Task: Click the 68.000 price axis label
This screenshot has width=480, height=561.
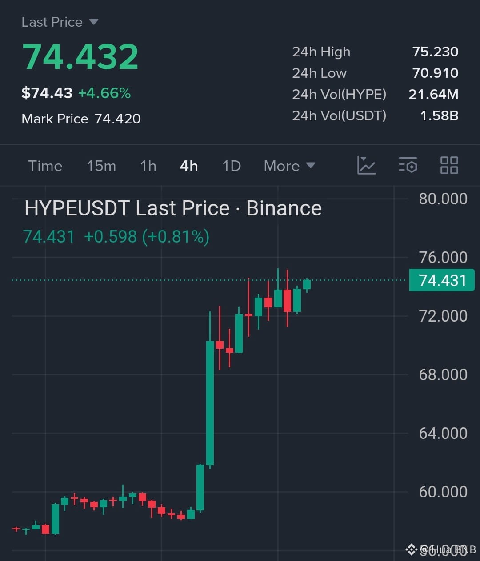Action: (443, 374)
